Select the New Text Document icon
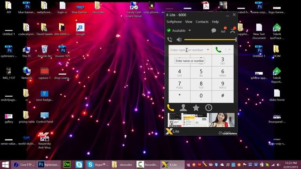 pos(259,31)
